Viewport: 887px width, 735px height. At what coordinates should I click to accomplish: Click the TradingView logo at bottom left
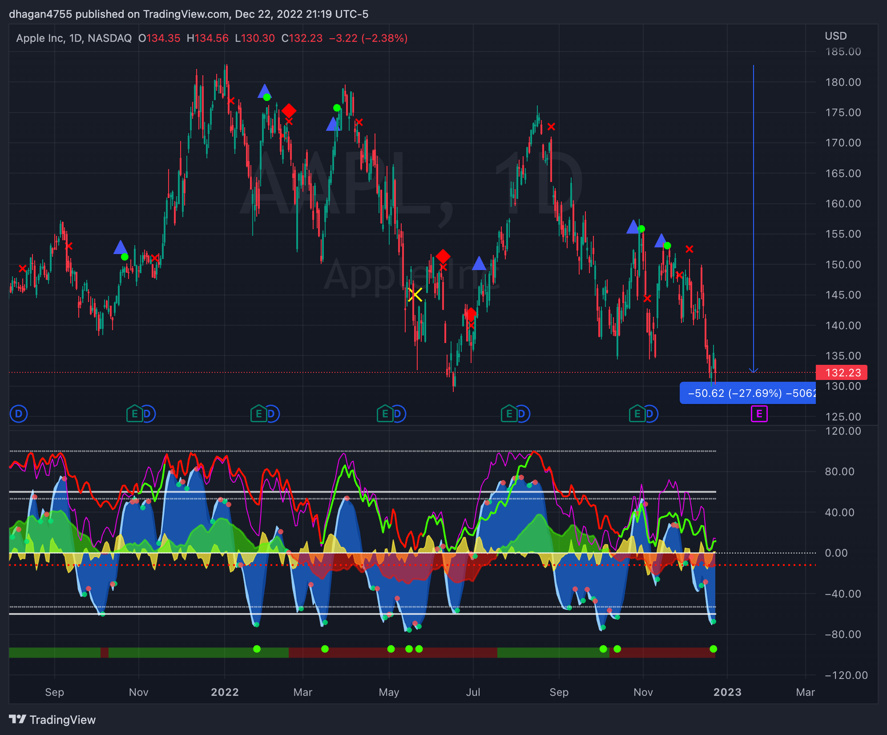[52, 719]
